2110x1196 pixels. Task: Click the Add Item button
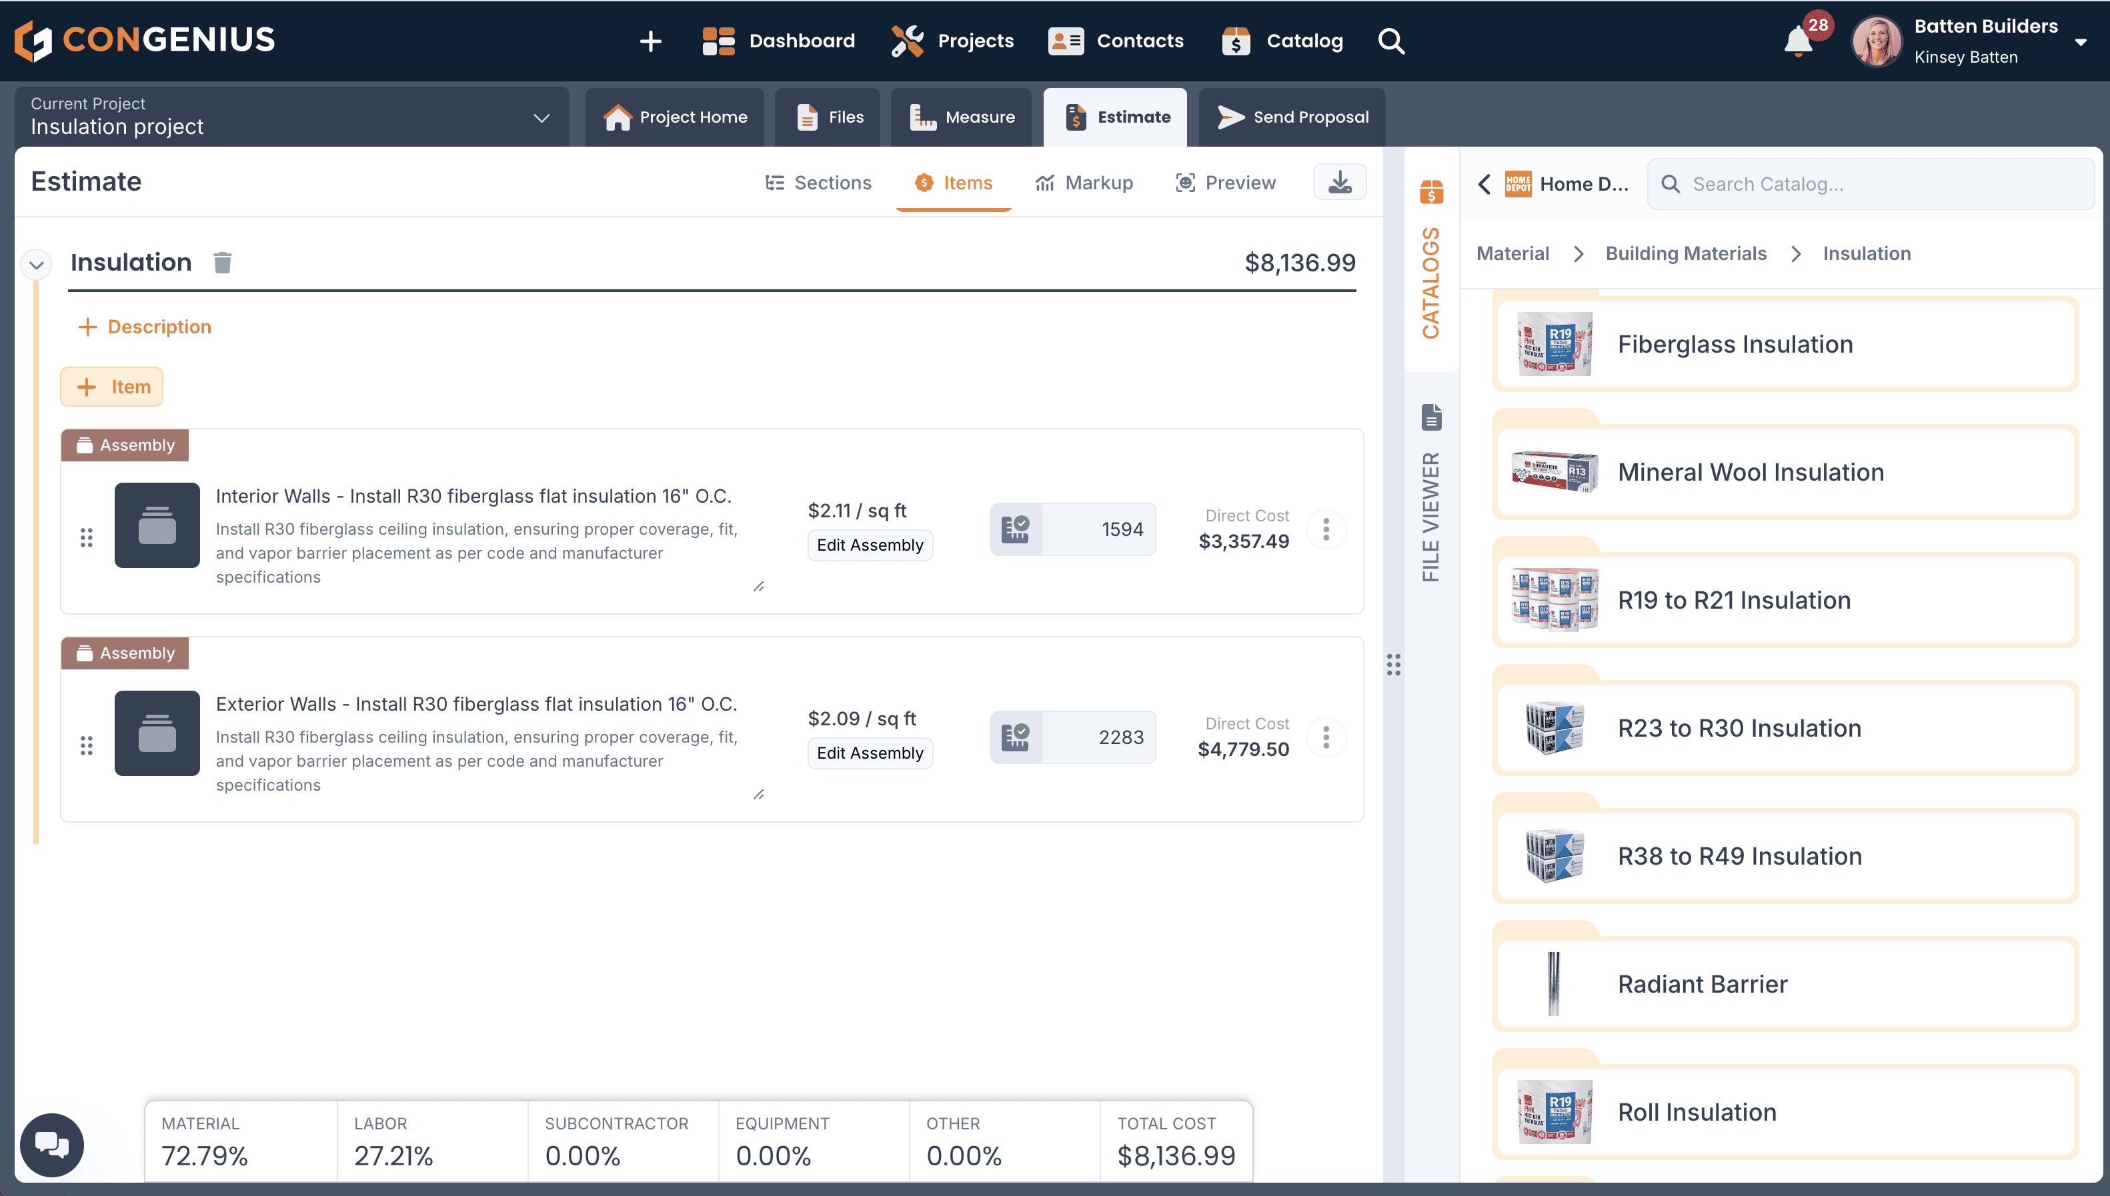(x=113, y=387)
